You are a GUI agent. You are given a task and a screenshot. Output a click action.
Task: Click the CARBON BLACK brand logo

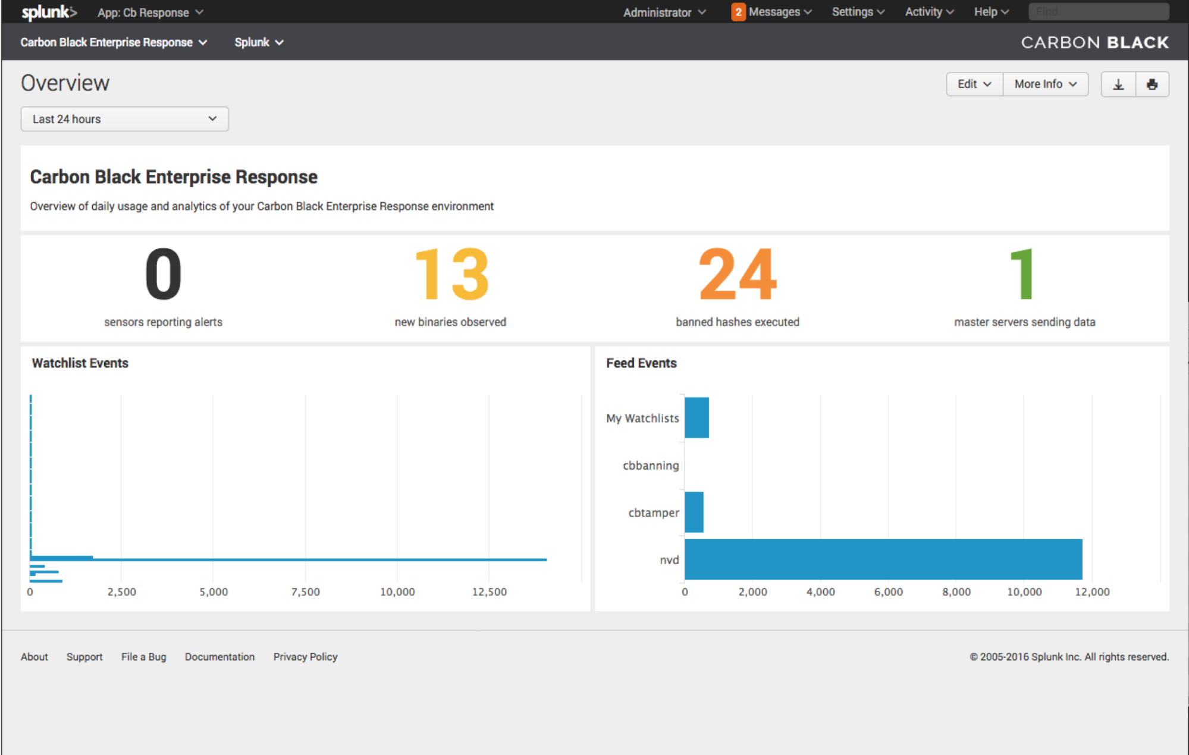[x=1095, y=42]
